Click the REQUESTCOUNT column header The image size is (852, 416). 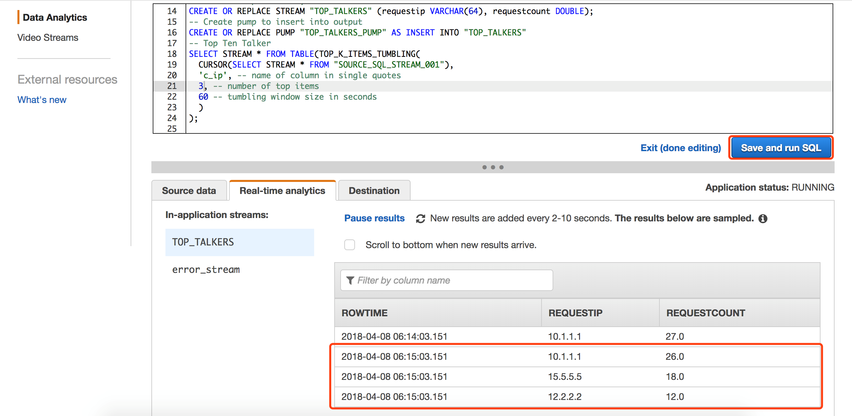pos(706,313)
